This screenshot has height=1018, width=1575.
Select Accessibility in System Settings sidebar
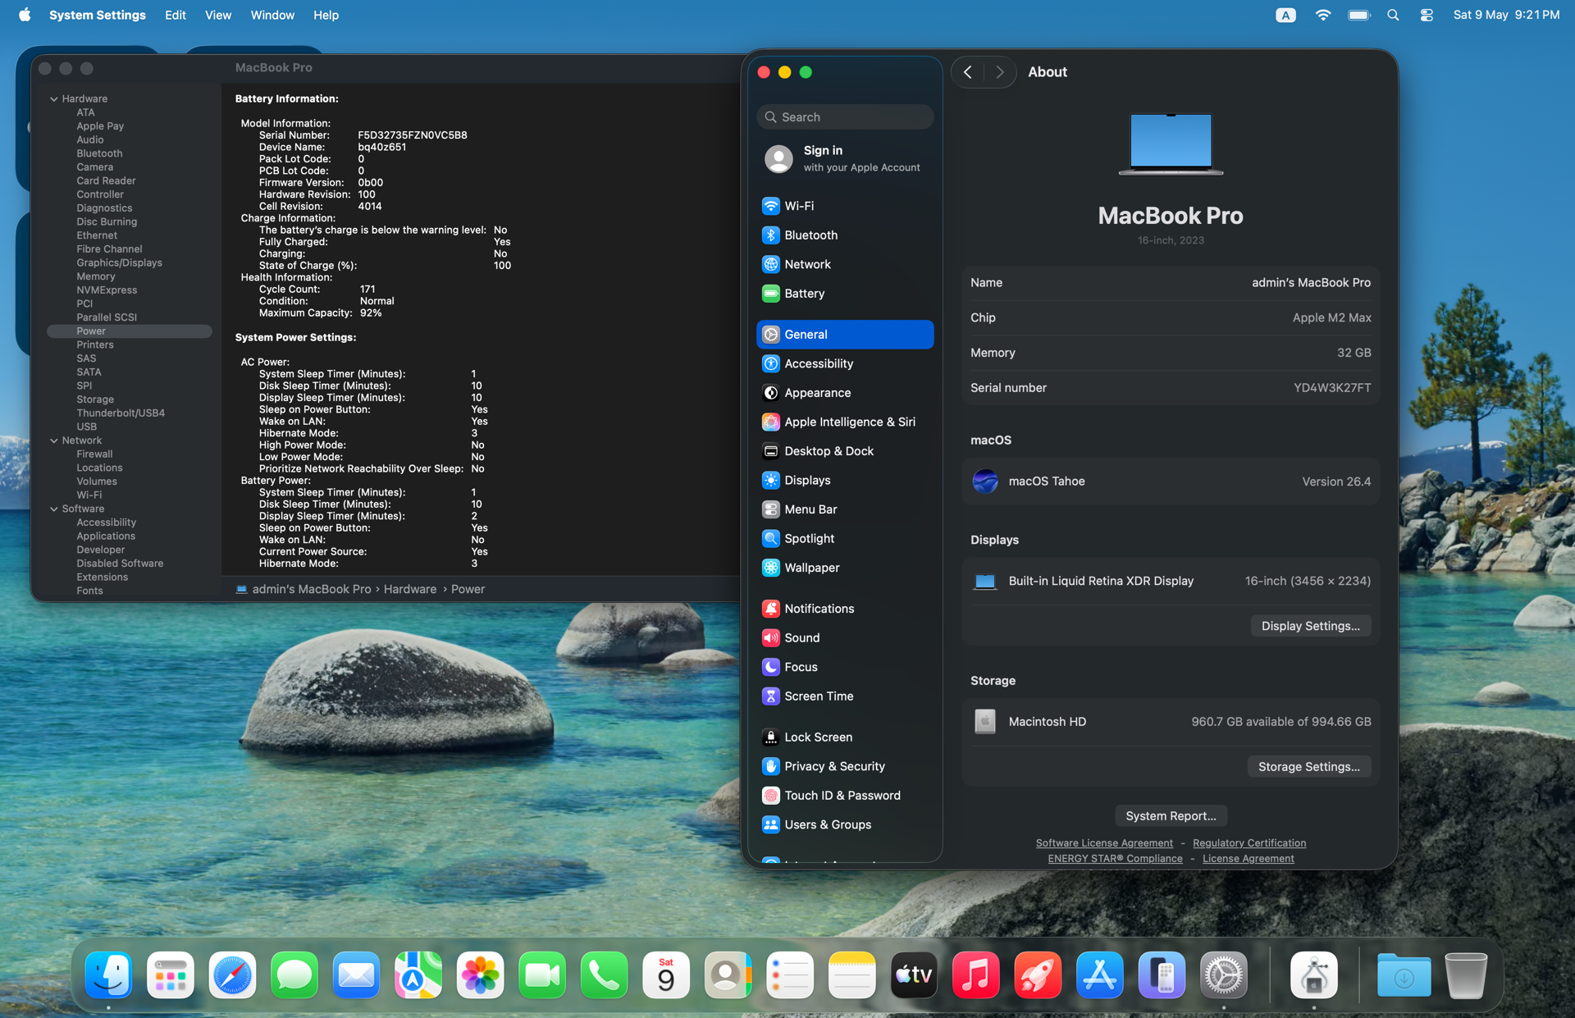click(845, 363)
